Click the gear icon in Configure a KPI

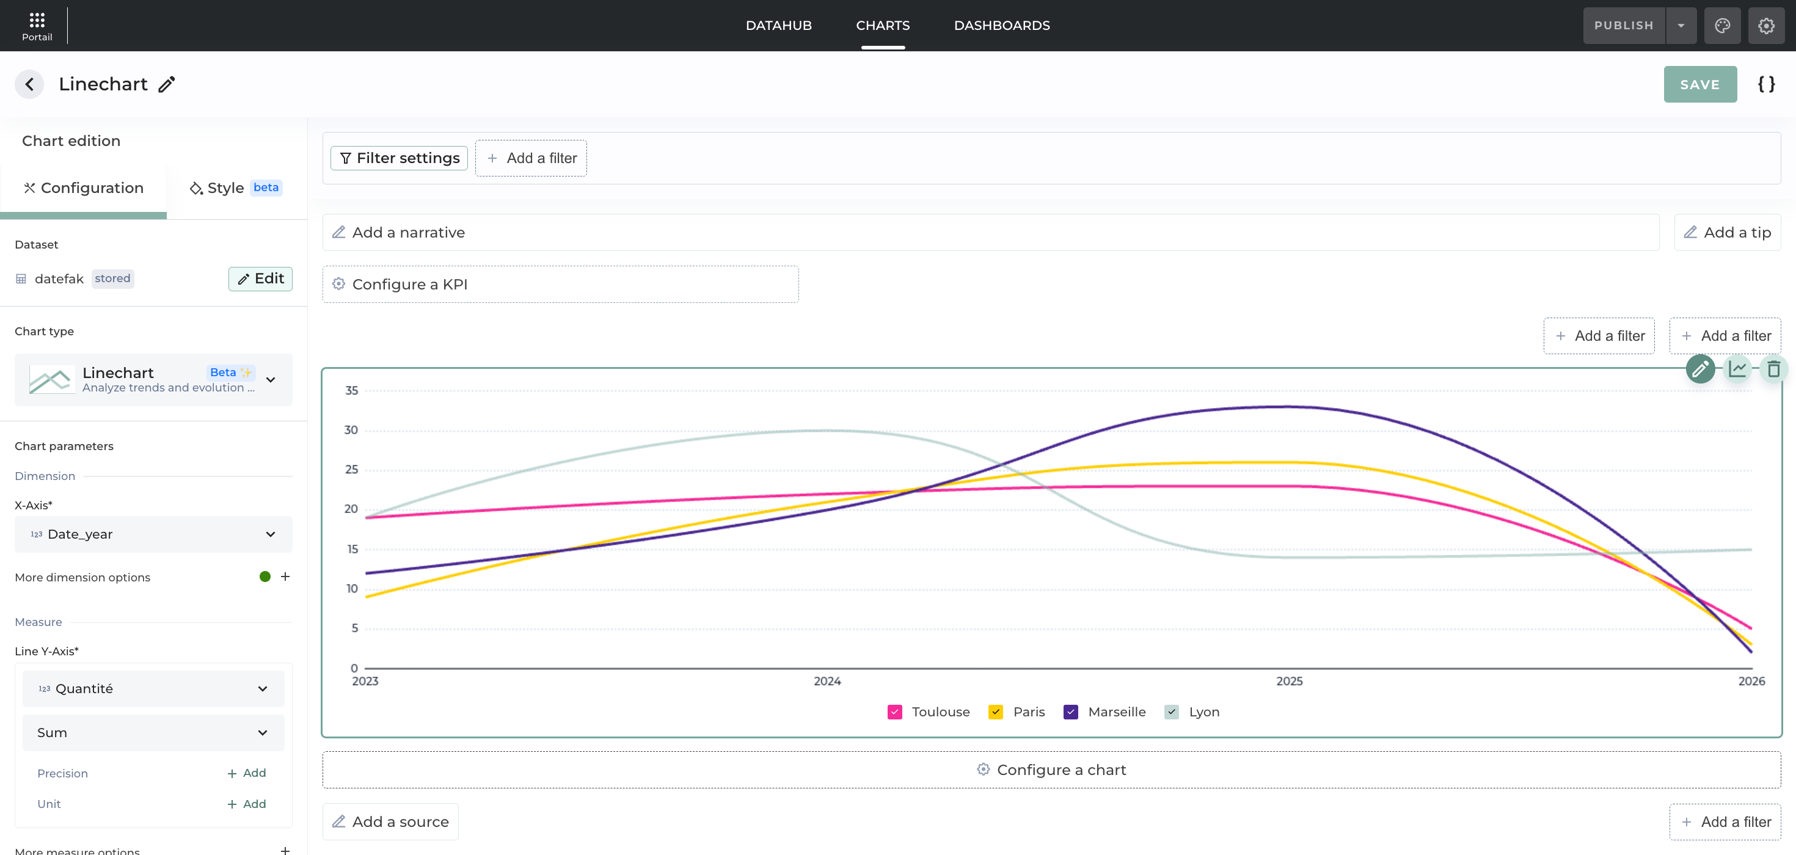coord(339,283)
